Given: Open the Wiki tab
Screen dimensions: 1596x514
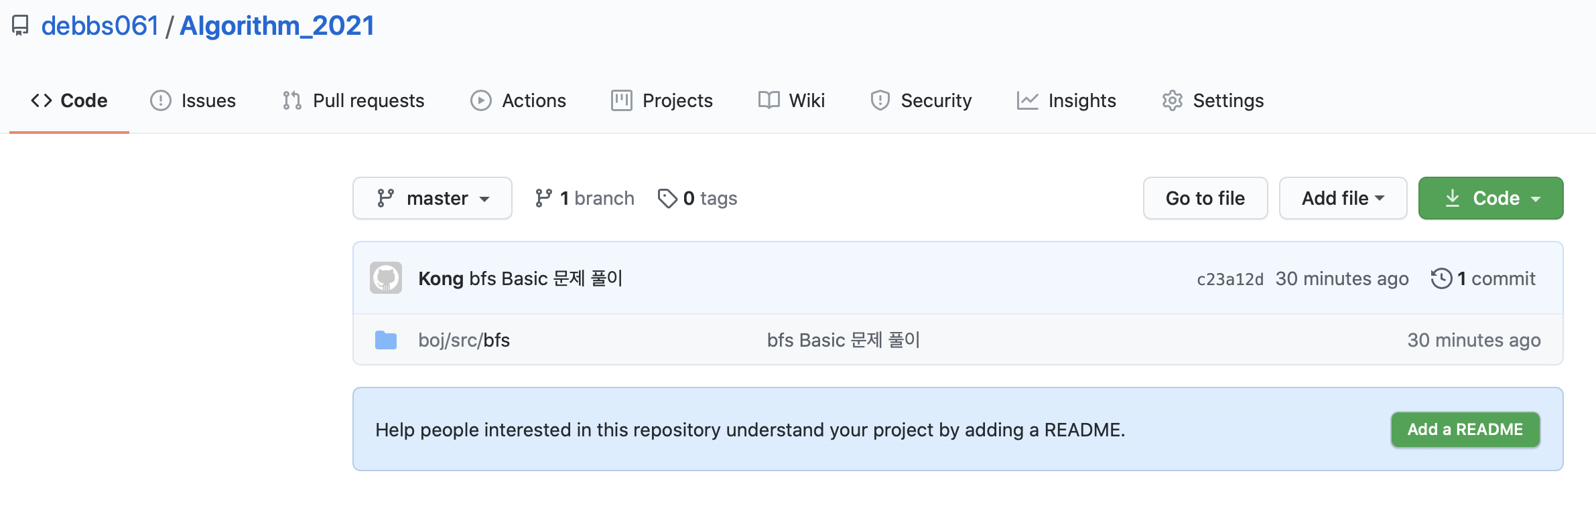Looking at the screenshot, I should [x=791, y=100].
